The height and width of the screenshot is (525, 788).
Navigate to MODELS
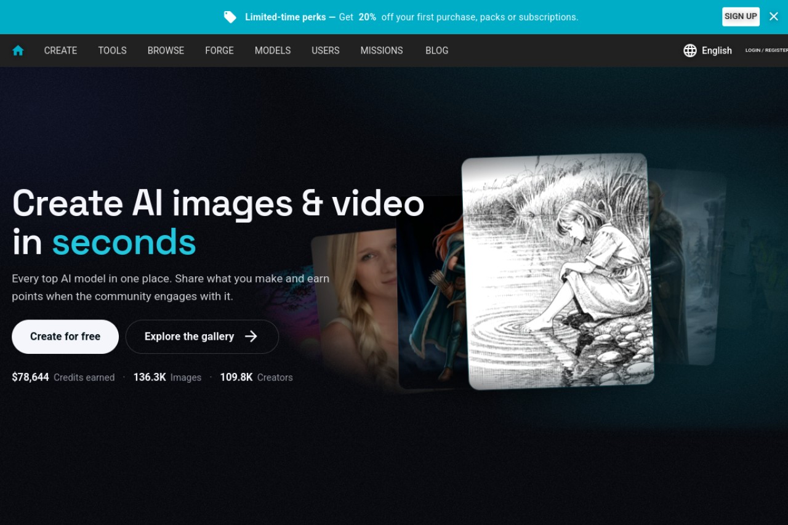point(273,50)
